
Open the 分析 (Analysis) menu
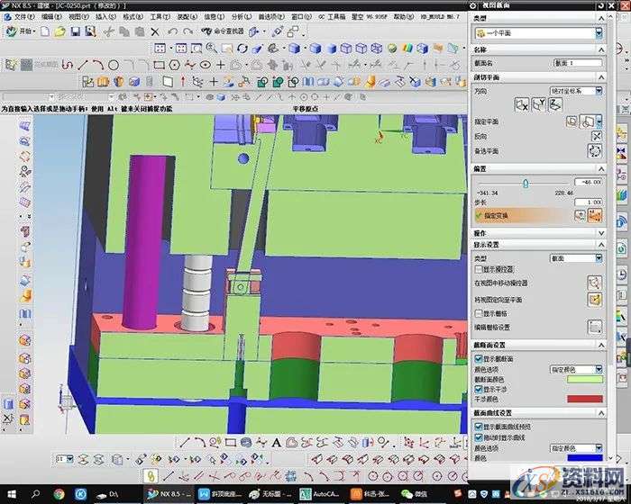[240, 16]
